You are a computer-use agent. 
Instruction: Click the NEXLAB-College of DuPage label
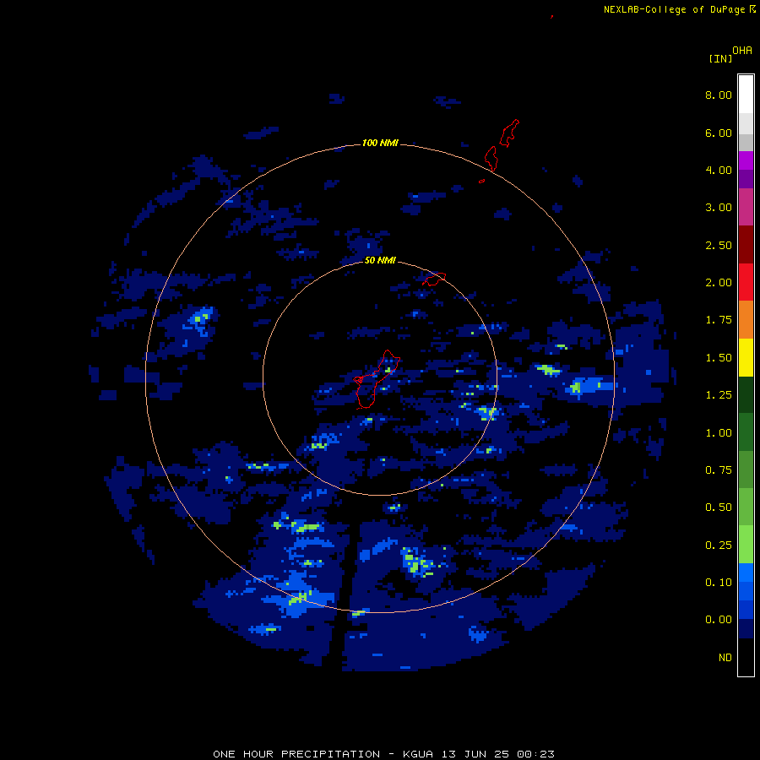[x=674, y=9]
